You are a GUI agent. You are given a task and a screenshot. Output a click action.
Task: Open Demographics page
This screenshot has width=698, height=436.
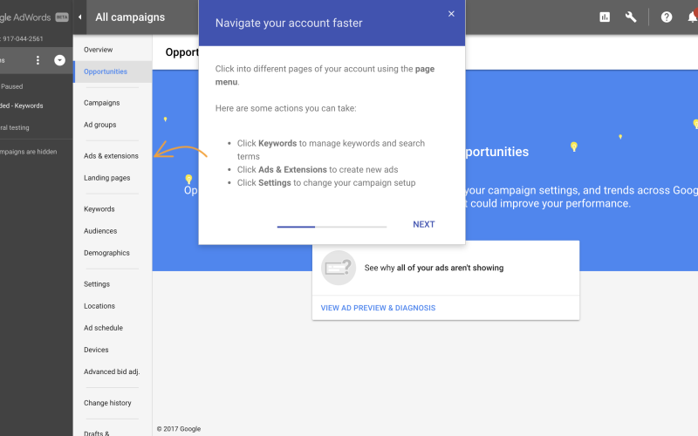[x=106, y=253]
